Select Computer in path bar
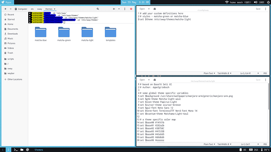 point(21,9)
